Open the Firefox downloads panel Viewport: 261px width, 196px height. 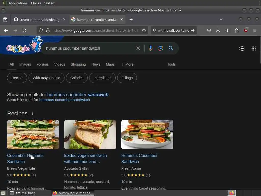(x=218, y=30)
